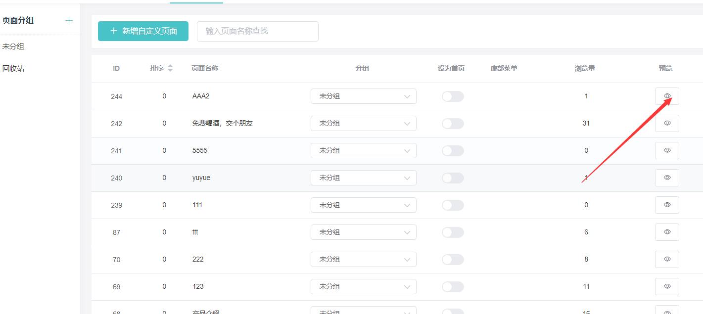This screenshot has width=703, height=314.
Task: Click the view count 11
Action: click(586, 286)
